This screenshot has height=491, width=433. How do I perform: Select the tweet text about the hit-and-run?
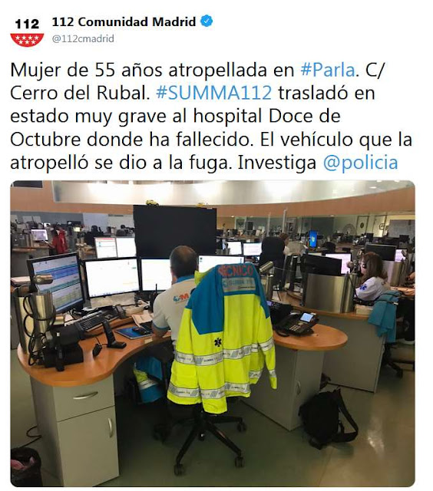tap(211, 117)
